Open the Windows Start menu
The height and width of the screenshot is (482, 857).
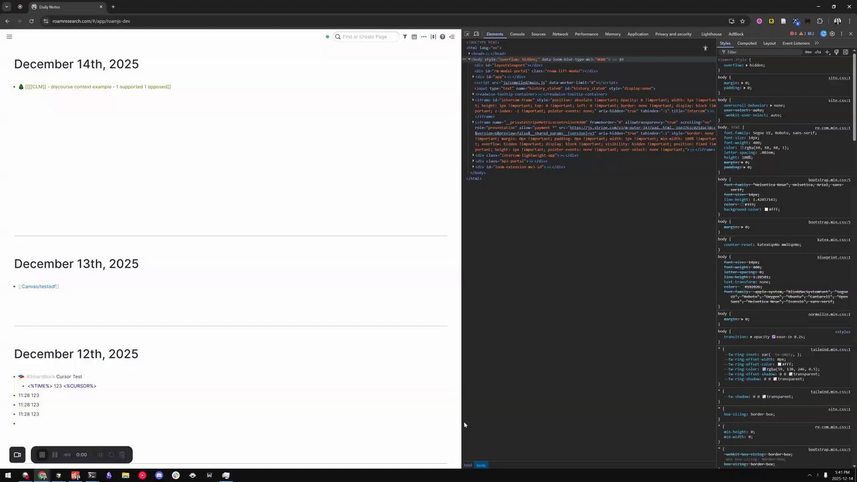(8, 476)
